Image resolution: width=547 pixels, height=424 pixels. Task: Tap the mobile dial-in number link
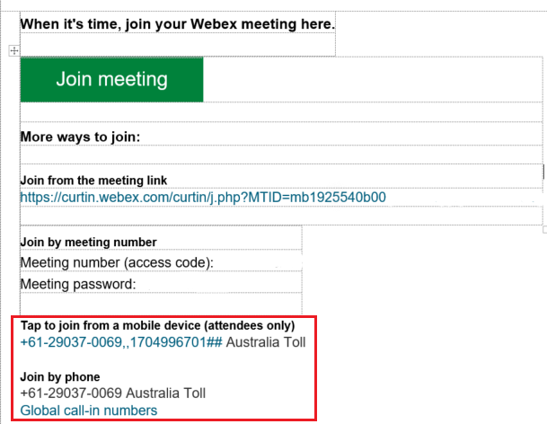(x=120, y=342)
